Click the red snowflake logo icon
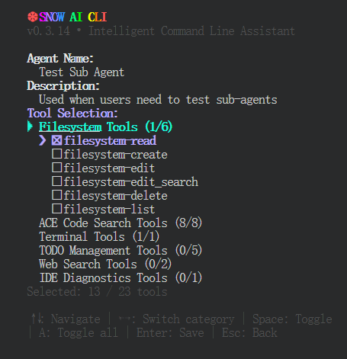The image size is (347, 359). (33, 17)
